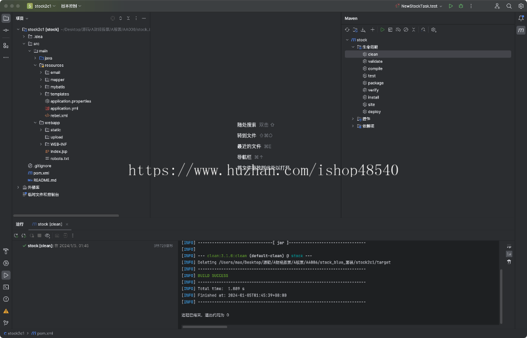Expand the java folder in project tree
527x338 pixels.
pyautogui.click(x=35, y=58)
